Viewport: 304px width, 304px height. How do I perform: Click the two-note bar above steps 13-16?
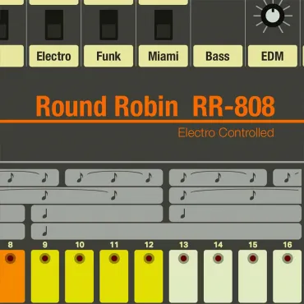click(235, 196)
